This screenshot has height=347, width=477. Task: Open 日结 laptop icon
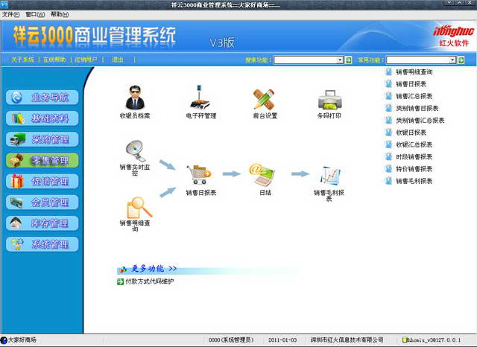[x=262, y=174]
